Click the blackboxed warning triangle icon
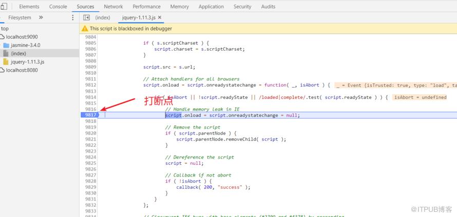This screenshot has height=217, width=457. [x=85, y=29]
